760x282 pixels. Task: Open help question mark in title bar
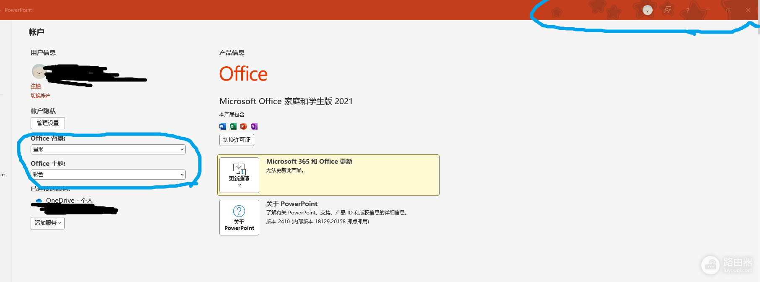tap(688, 10)
